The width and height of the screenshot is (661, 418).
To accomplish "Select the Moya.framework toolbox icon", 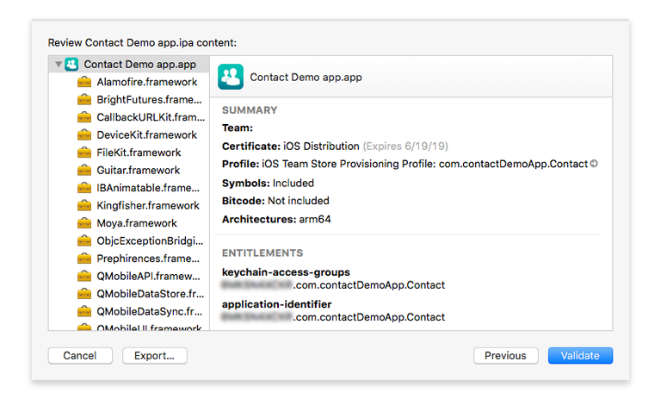I will coord(84,223).
